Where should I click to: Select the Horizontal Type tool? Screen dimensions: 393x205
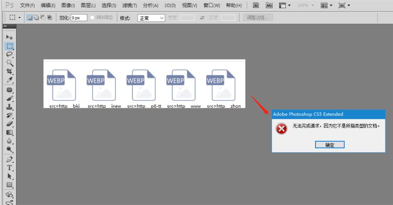pyautogui.click(x=9, y=168)
